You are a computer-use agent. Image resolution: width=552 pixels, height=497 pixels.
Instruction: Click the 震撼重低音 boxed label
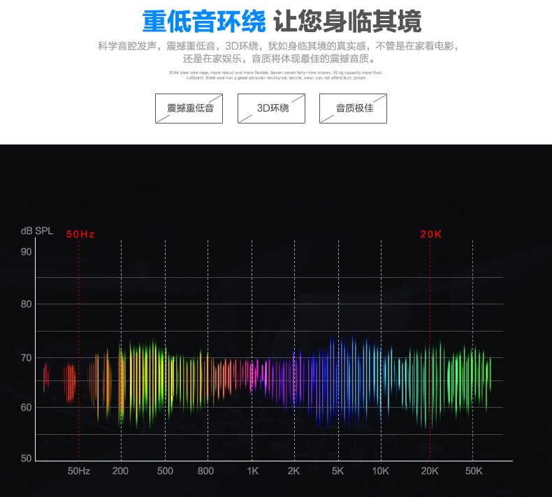[x=189, y=108]
